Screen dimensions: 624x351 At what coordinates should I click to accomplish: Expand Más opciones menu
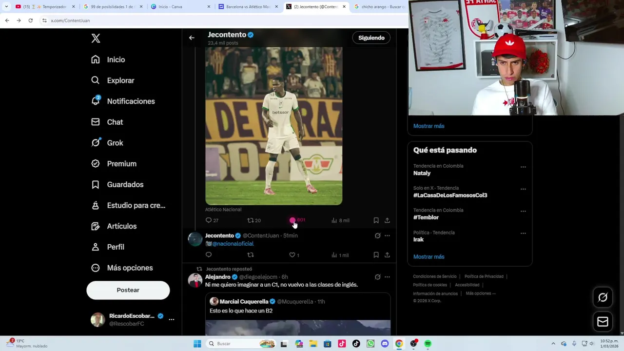tap(122, 268)
